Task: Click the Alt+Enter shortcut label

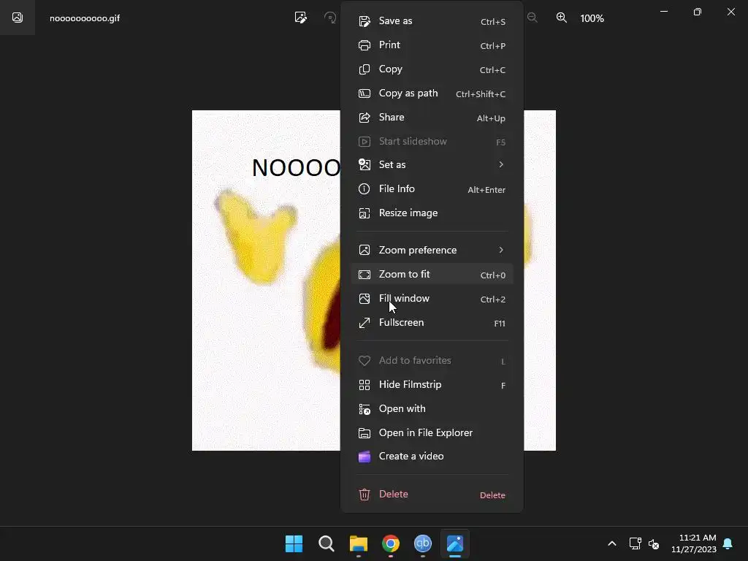Action: [x=486, y=190]
